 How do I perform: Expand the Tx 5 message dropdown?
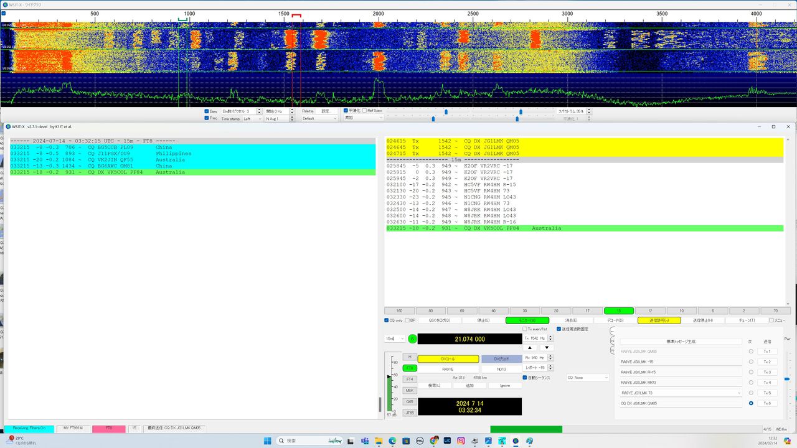coord(739,393)
